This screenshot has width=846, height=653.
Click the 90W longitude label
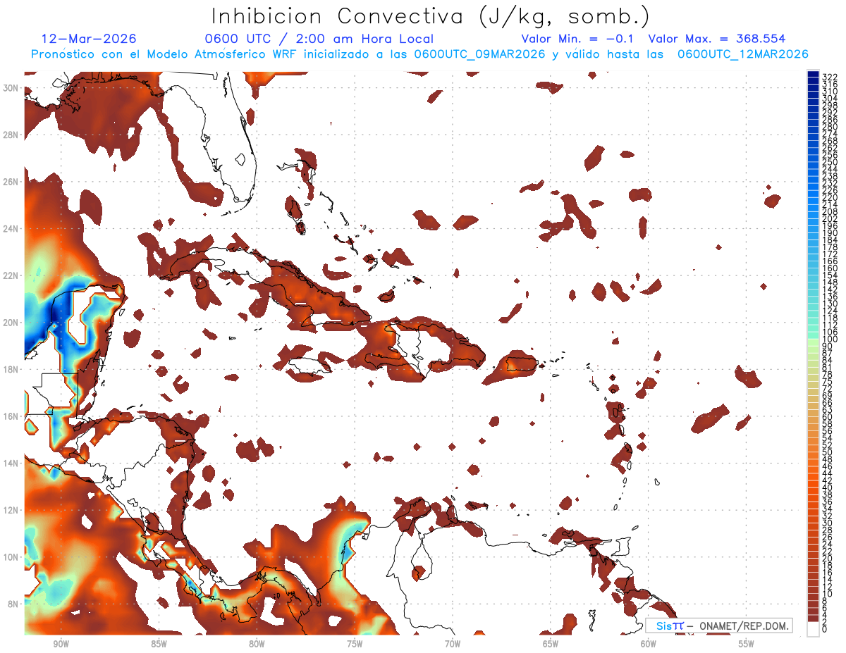tap(61, 644)
